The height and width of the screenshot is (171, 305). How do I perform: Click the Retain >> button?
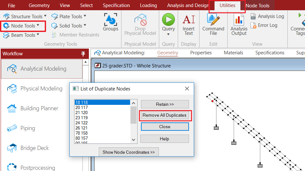click(165, 104)
